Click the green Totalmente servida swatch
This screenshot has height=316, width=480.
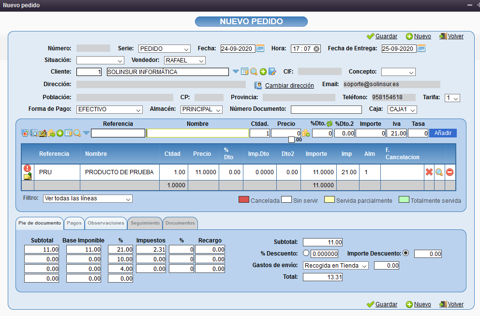tap(404, 199)
